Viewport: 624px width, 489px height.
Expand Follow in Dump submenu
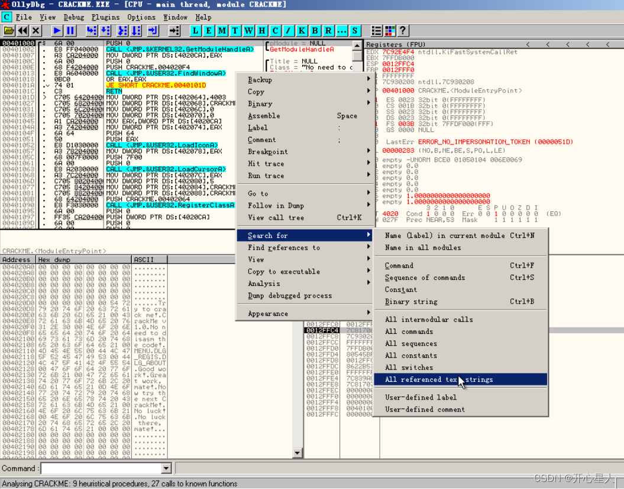[x=305, y=205]
